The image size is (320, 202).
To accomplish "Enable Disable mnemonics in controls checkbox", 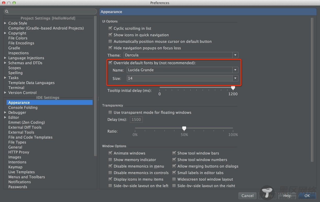I will tap(110, 173).
